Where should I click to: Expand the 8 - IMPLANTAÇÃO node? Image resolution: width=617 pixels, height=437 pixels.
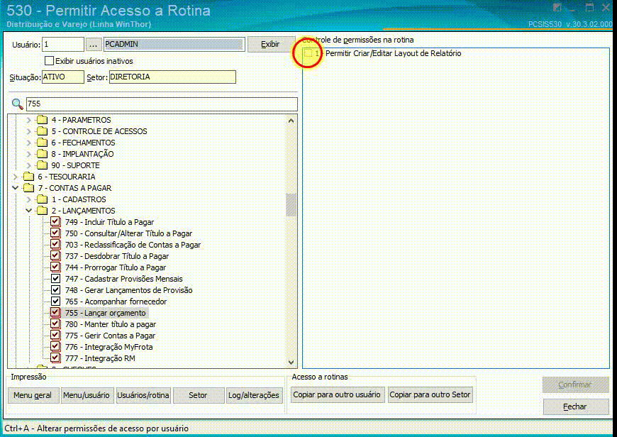29,154
